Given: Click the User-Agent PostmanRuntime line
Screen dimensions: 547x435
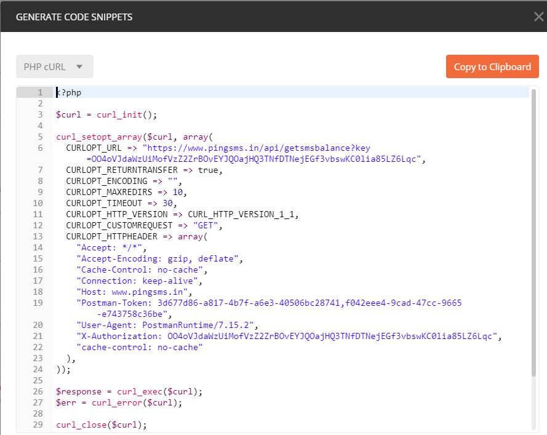Looking at the screenshot, I should pyautogui.click(x=167, y=325).
